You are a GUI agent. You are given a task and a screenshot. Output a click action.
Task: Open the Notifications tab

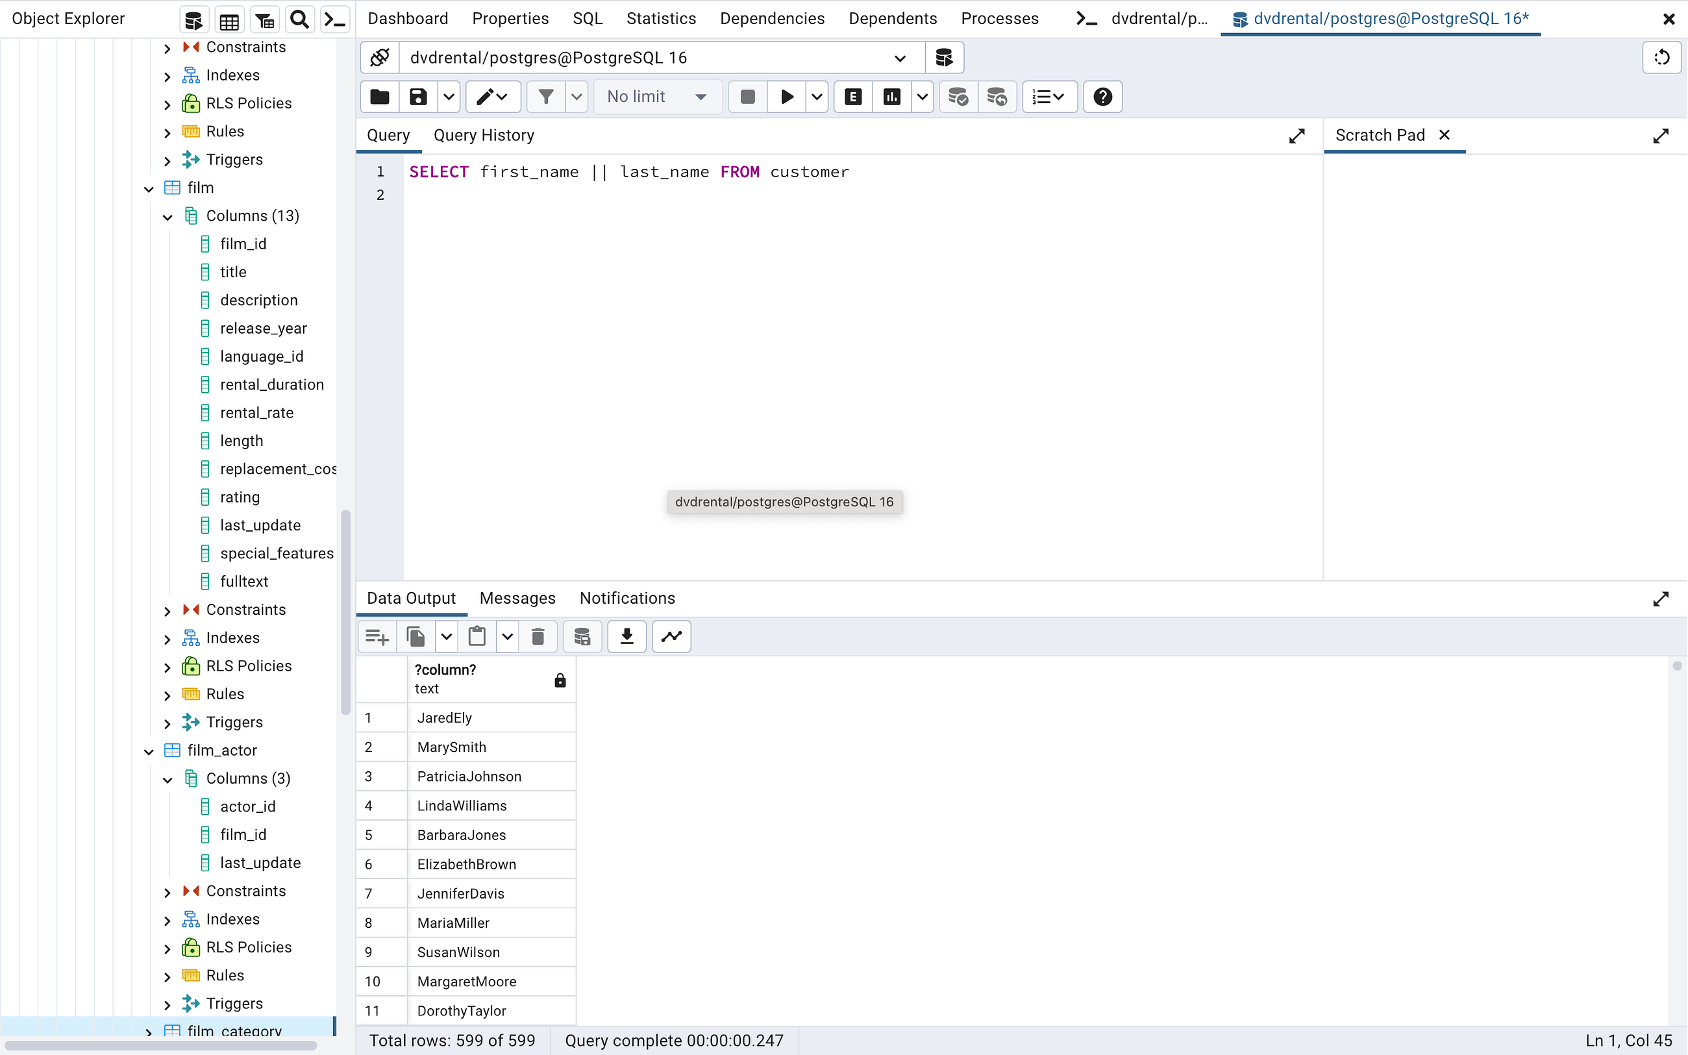click(x=627, y=598)
